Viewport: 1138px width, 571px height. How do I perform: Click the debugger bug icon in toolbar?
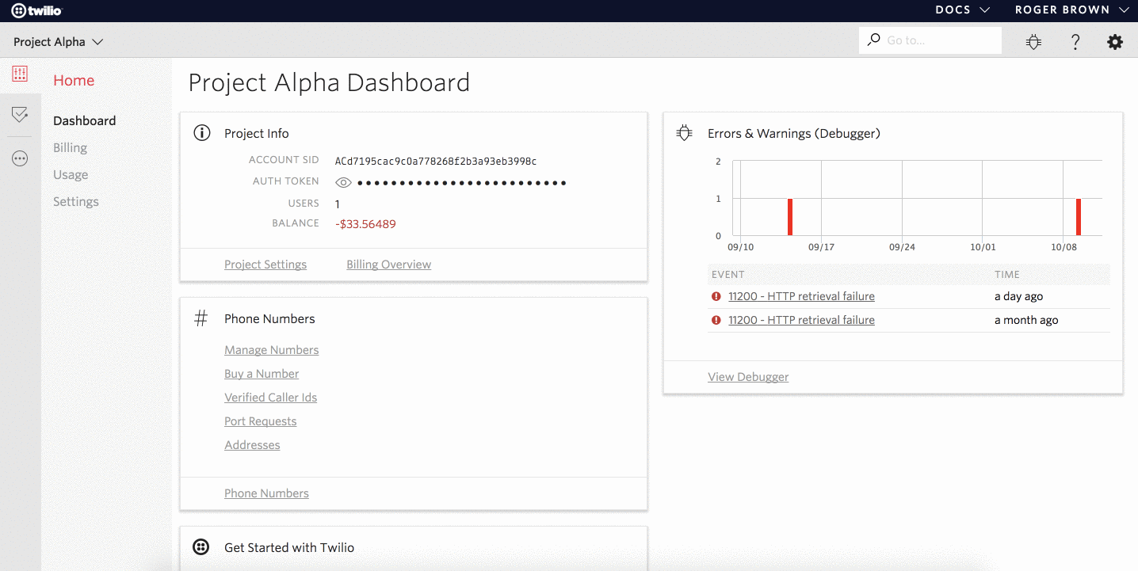point(1033,42)
